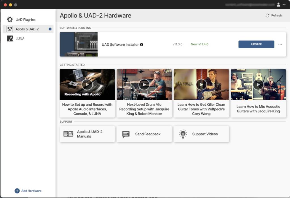Click the LUNA logo icon
This screenshot has width=290, height=198.
(x=10, y=38)
